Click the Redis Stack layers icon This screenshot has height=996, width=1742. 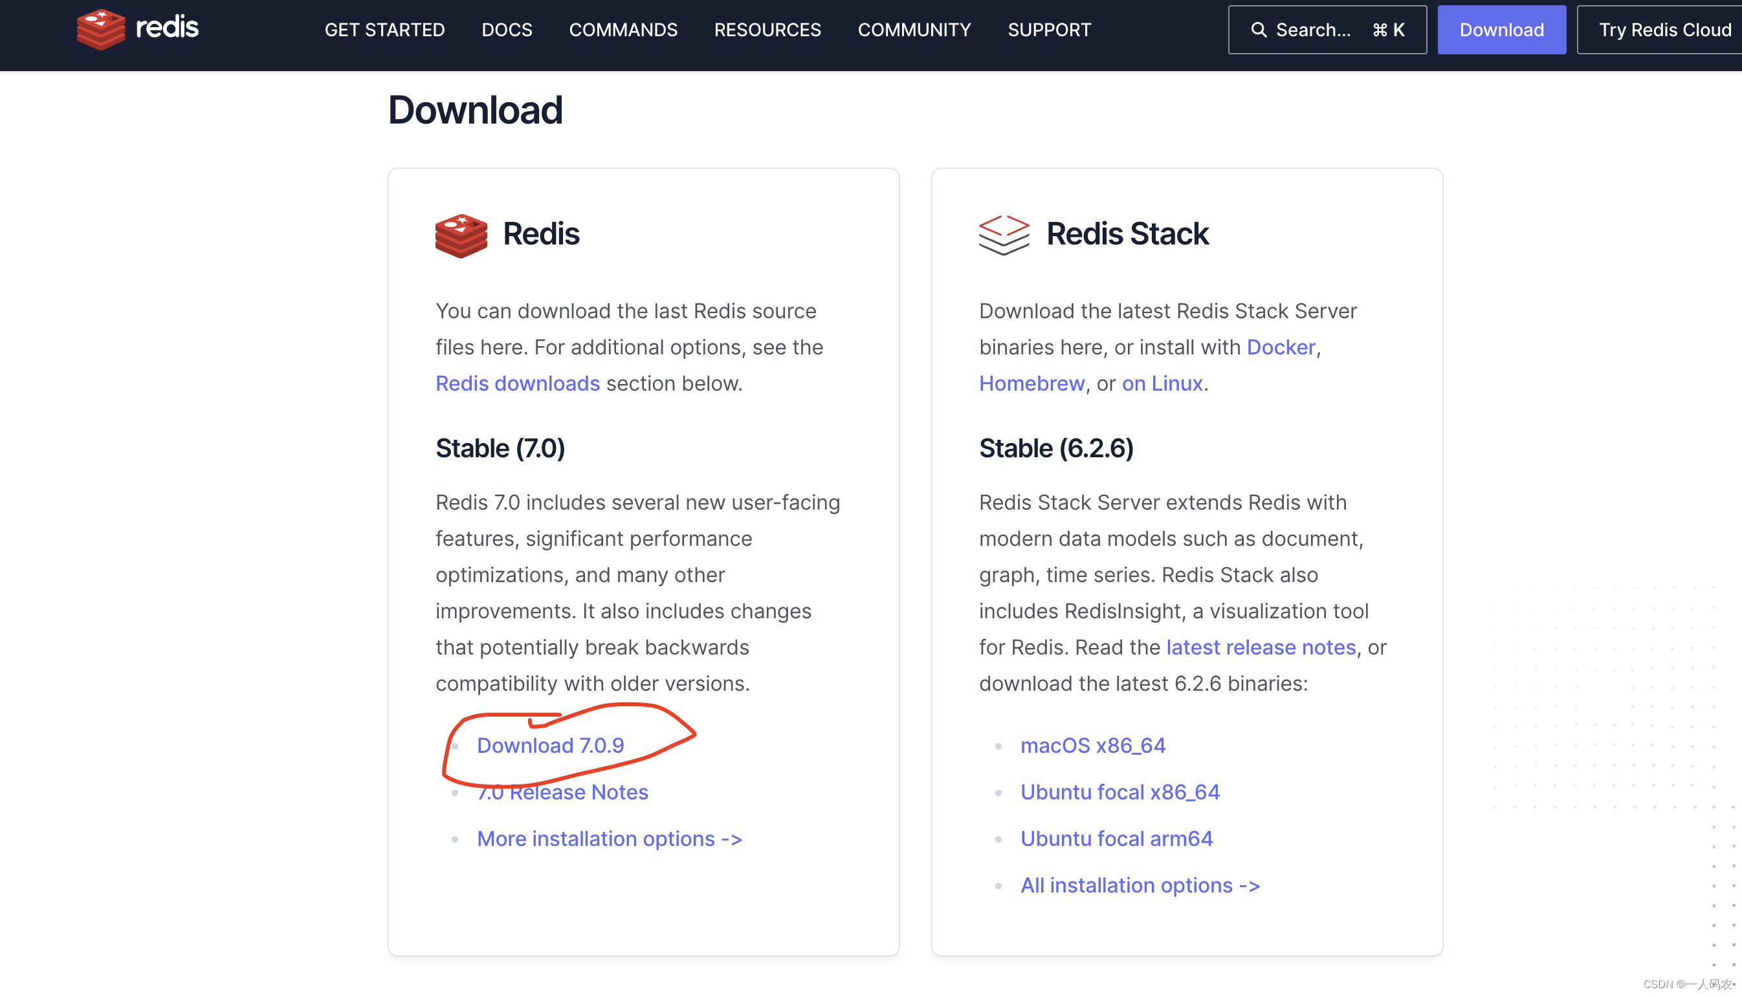tap(1003, 235)
